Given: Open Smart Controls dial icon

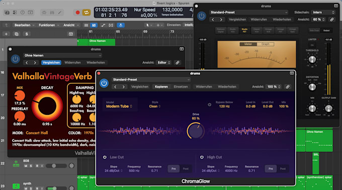Looking at the screenshot, I should click(x=44, y=13).
